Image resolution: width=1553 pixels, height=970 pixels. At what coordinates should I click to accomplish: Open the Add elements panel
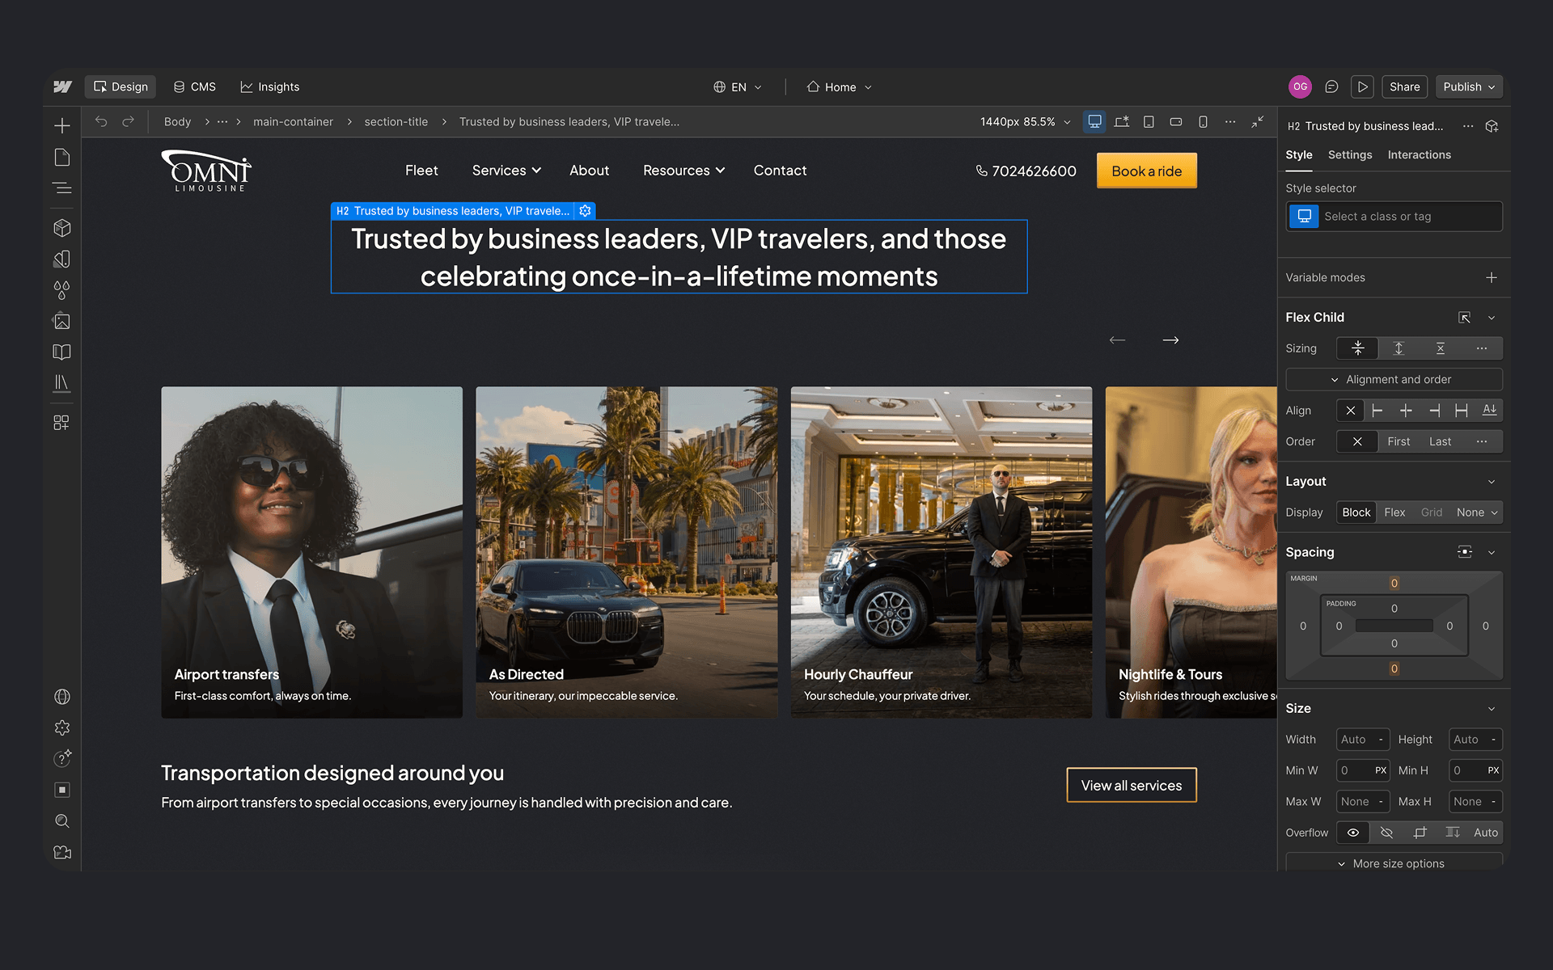62,125
